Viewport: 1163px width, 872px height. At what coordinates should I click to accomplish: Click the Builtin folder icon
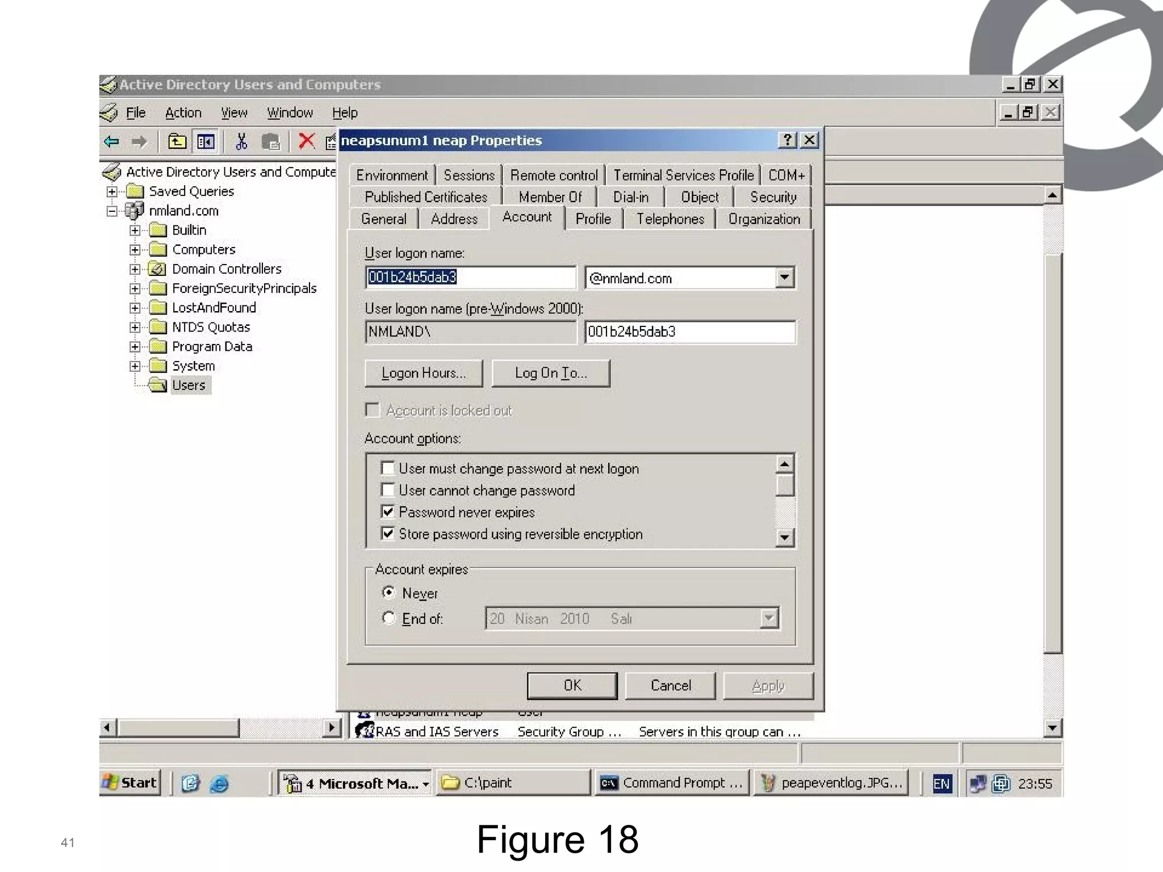tap(158, 230)
